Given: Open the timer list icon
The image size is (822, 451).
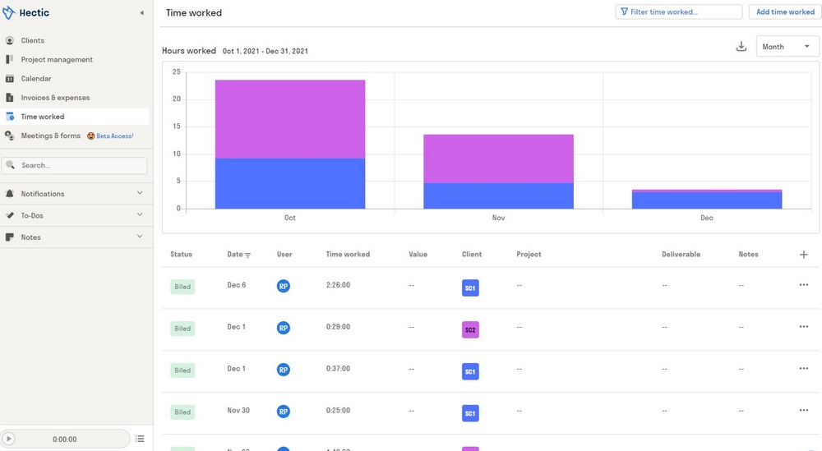Looking at the screenshot, I should tap(140, 439).
